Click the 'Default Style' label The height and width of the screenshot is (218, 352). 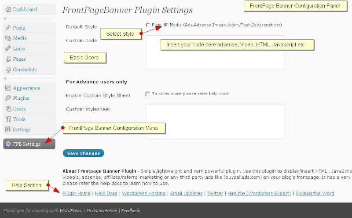tap(81, 27)
